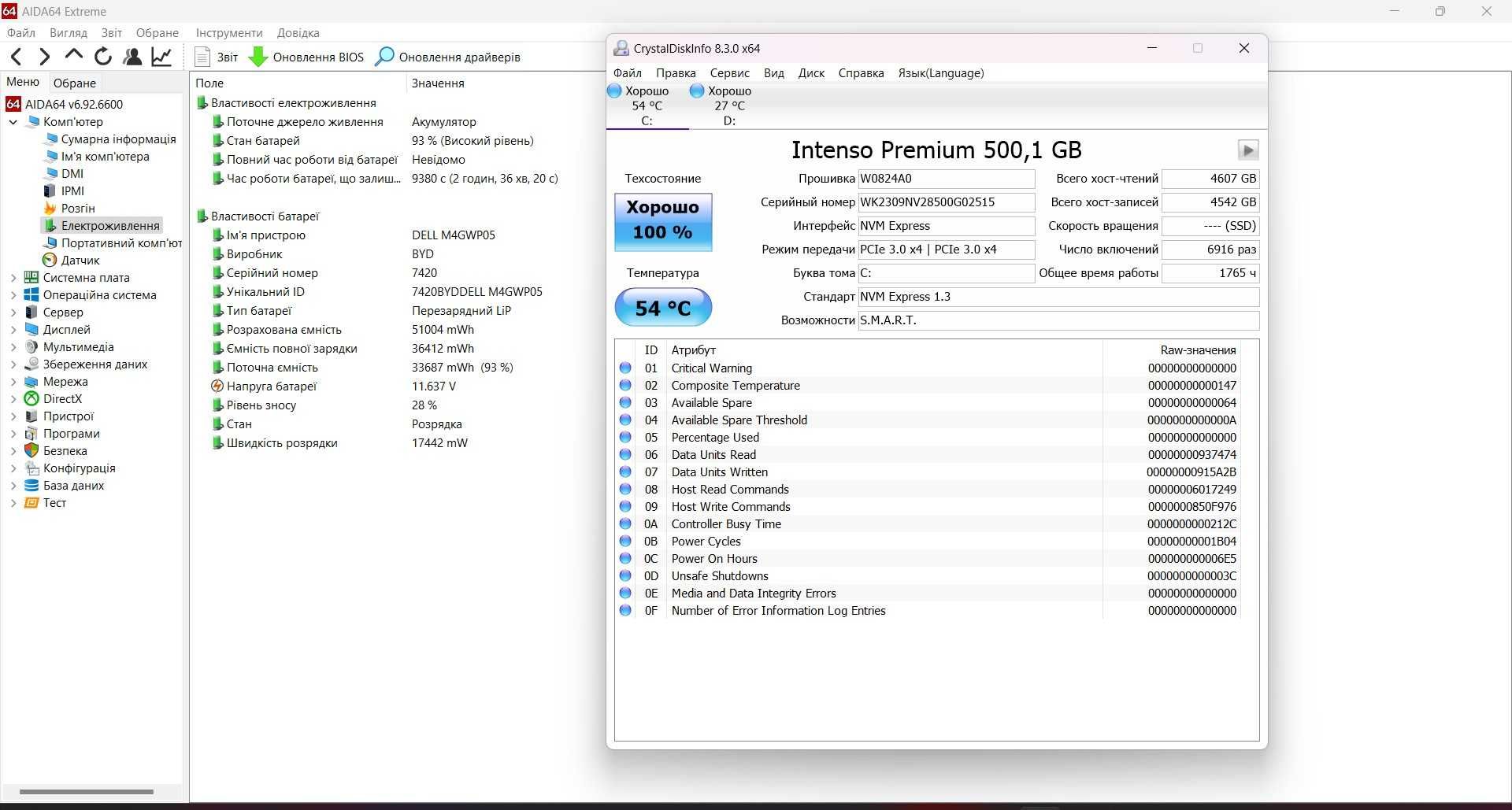Open Вид menu in CrystalDiskInfo
Viewport: 1512px width, 810px height.
pos(773,73)
